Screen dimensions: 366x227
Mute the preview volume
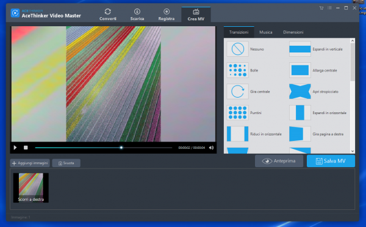pos(211,148)
